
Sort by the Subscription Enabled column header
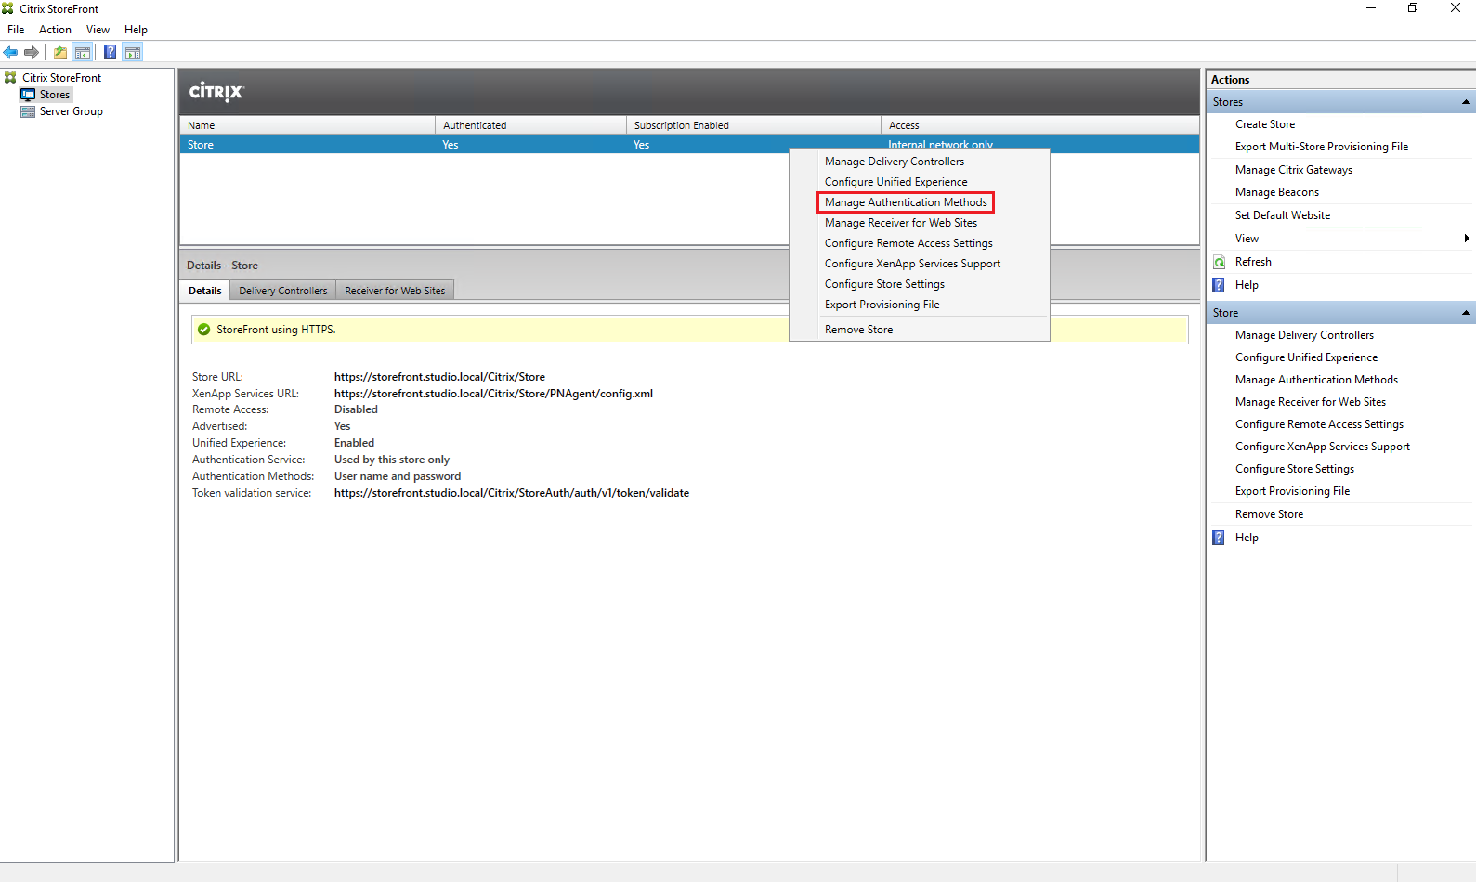coord(753,125)
